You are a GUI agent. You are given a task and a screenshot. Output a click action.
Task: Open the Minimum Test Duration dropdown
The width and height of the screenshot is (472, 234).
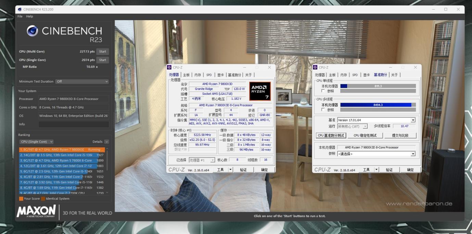(x=82, y=82)
